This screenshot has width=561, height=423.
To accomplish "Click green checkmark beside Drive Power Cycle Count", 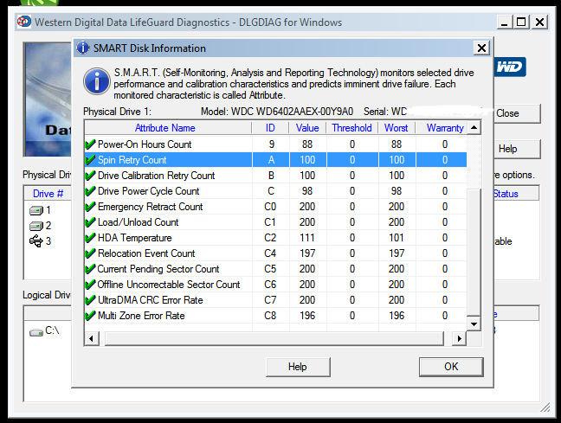I will [x=90, y=191].
